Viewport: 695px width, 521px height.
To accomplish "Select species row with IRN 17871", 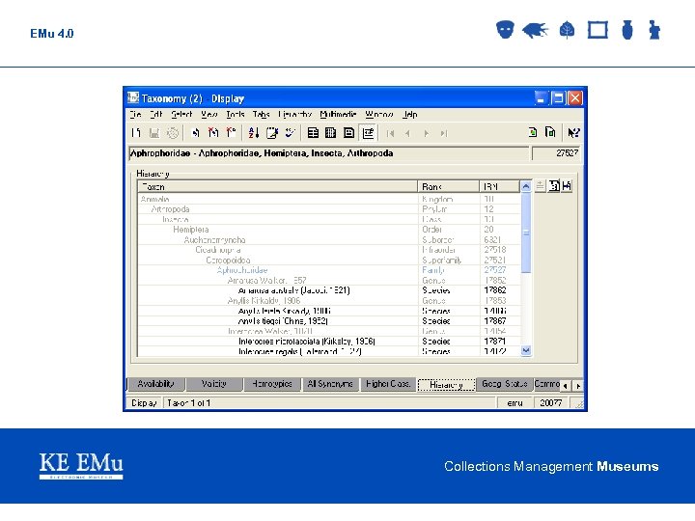I will [x=329, y=342].
